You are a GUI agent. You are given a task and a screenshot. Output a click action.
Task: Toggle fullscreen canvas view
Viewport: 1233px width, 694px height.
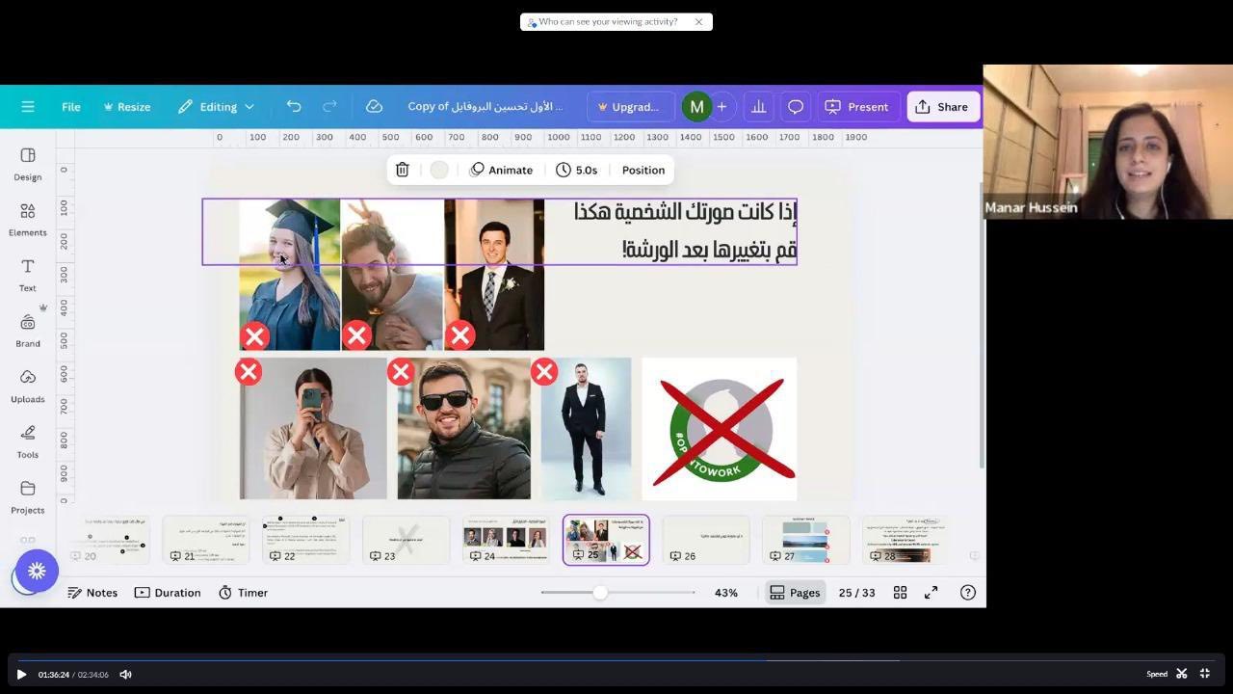coord(931,593)
